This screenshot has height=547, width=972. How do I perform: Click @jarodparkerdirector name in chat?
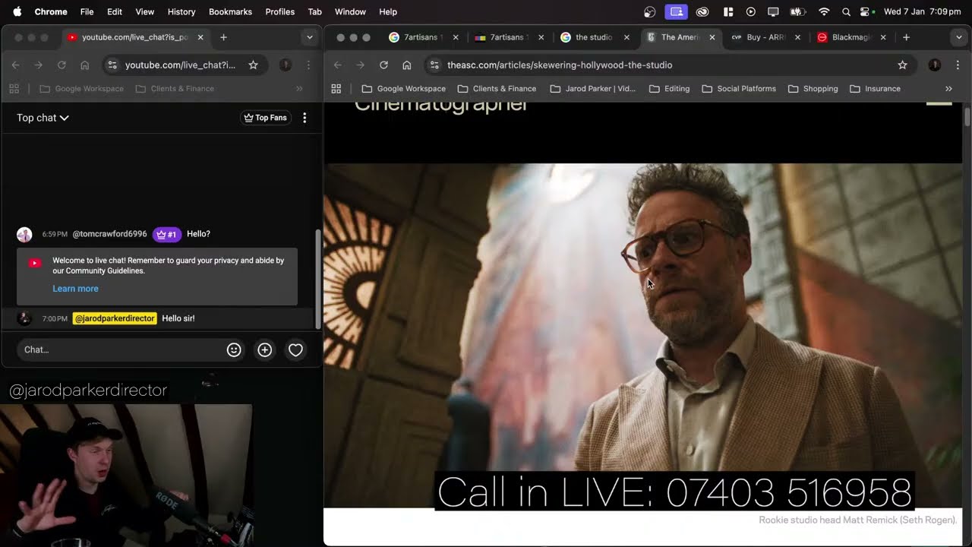[115, 318]
